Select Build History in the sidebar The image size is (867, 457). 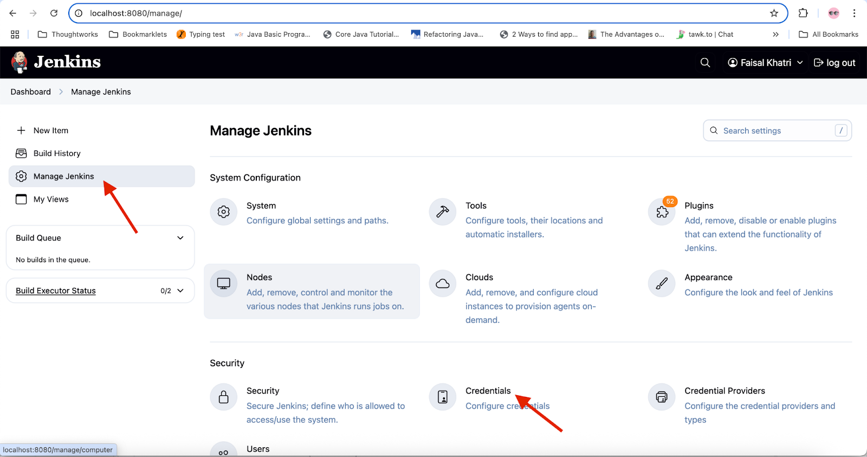coord(101,153)
